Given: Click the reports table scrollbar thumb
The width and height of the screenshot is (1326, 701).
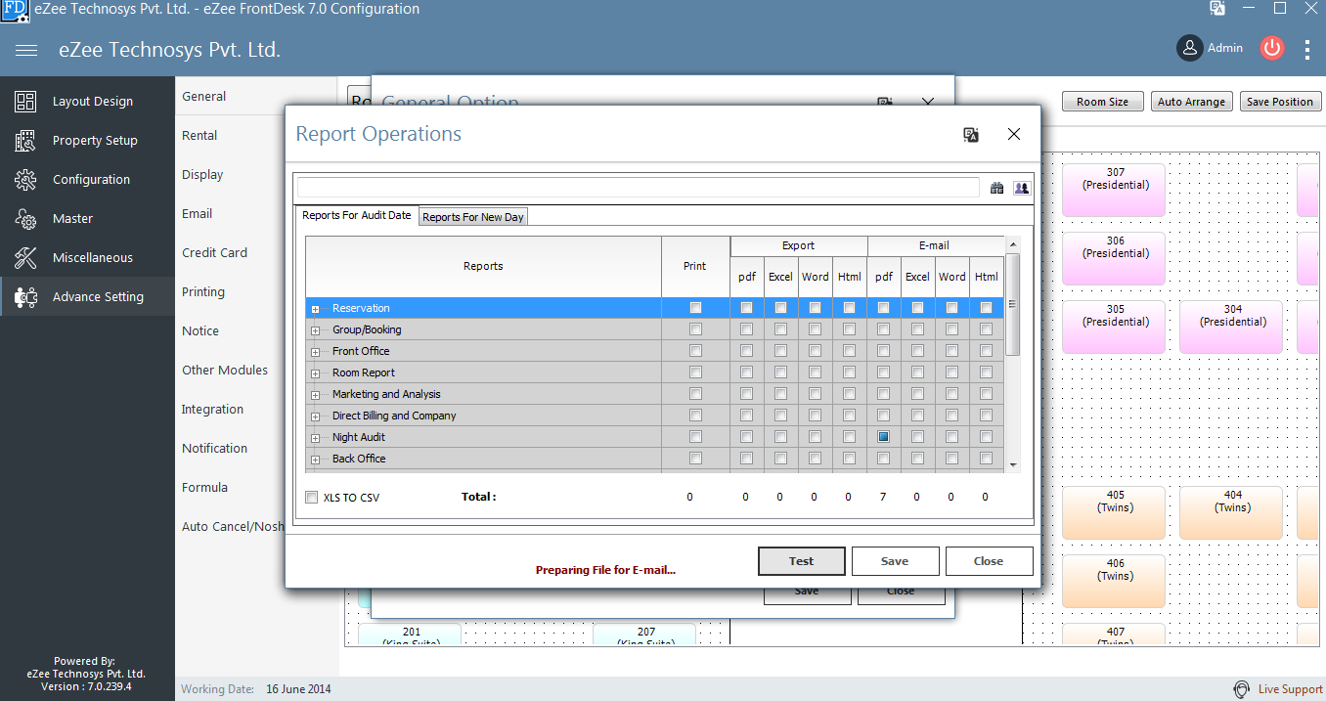Looking at the screenshot, I should point(1013,304).
